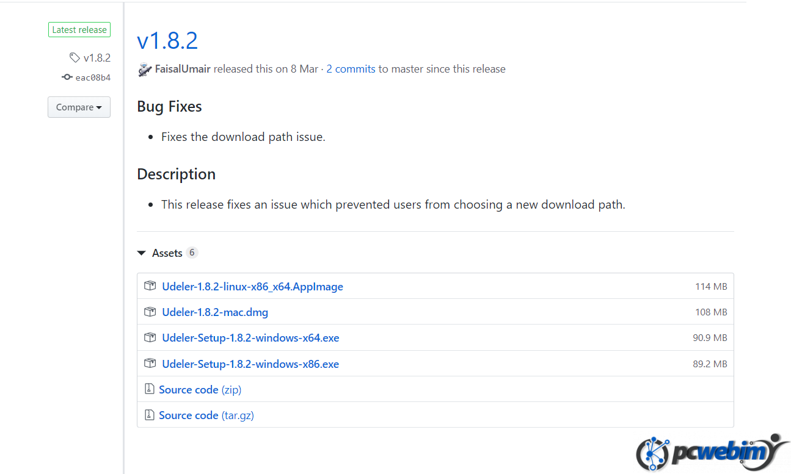This screenshot has height=474, width=791.
Task: Click the tag icon beside v1.8.2
Action: (x=75, y=58)
